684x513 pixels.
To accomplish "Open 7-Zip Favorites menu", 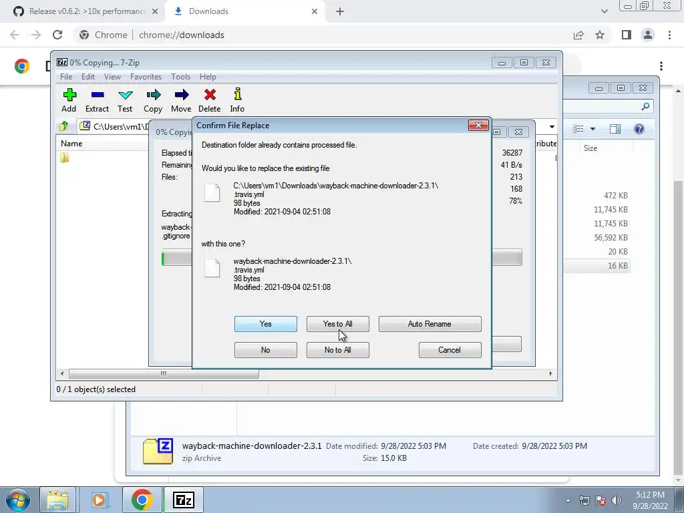I will tap(146, 77).
